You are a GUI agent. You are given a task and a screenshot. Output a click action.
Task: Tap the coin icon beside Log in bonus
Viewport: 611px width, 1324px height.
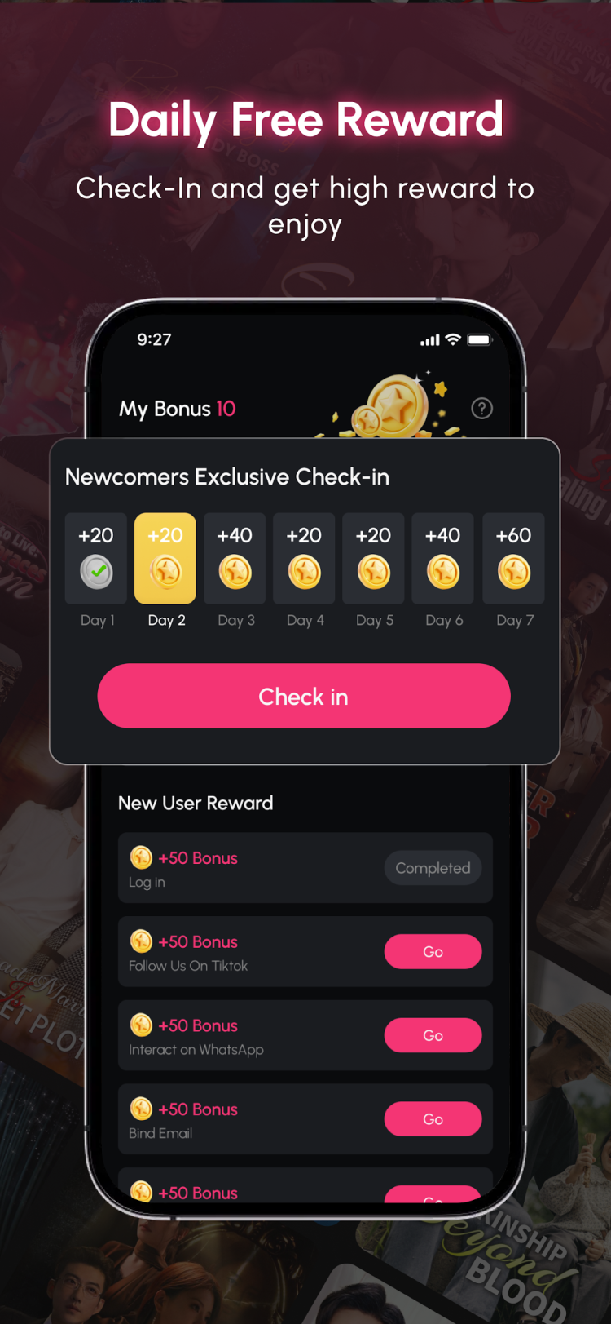pos(141,857)
